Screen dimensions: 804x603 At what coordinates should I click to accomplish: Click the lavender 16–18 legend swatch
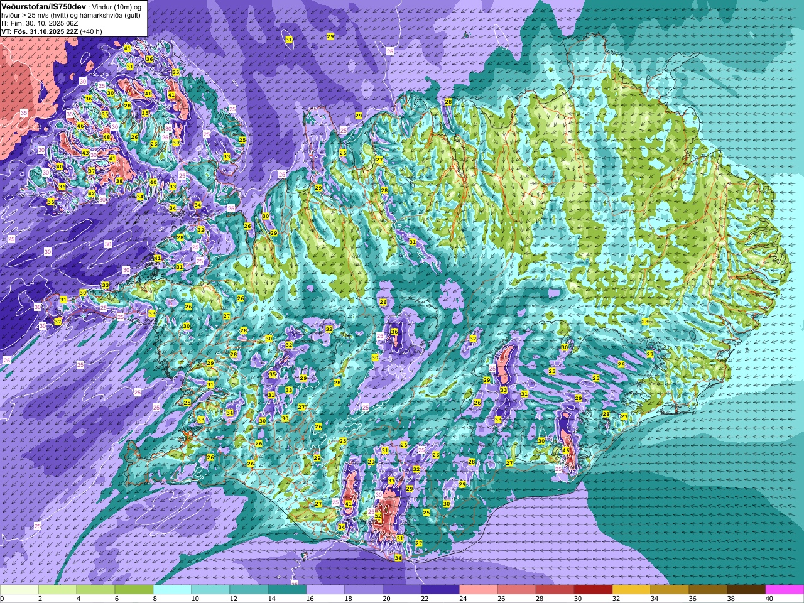(x=326, y=590)
